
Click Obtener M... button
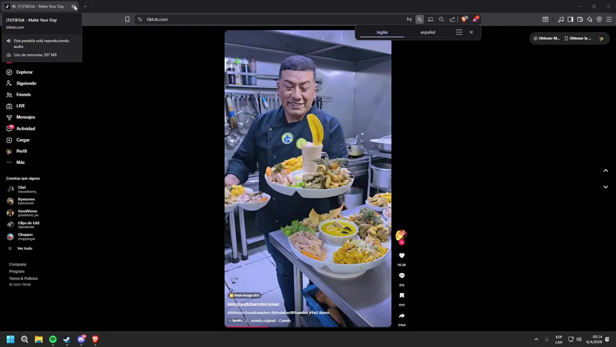click(546, 38)
